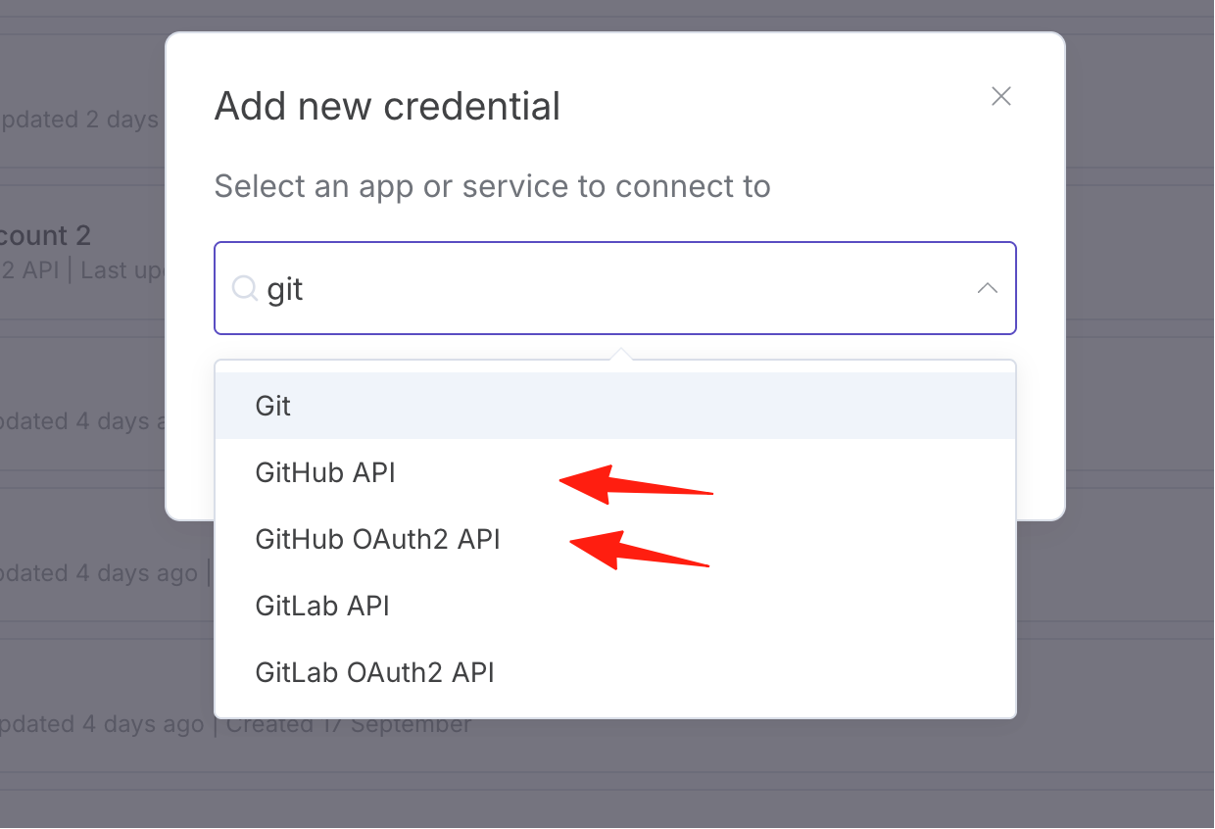Image resolution: width=1215 pixels, height=829 pixels.
Task: Collapse the service list with chevron arrow
Action: pyautogui.click(x=988, y=288)
